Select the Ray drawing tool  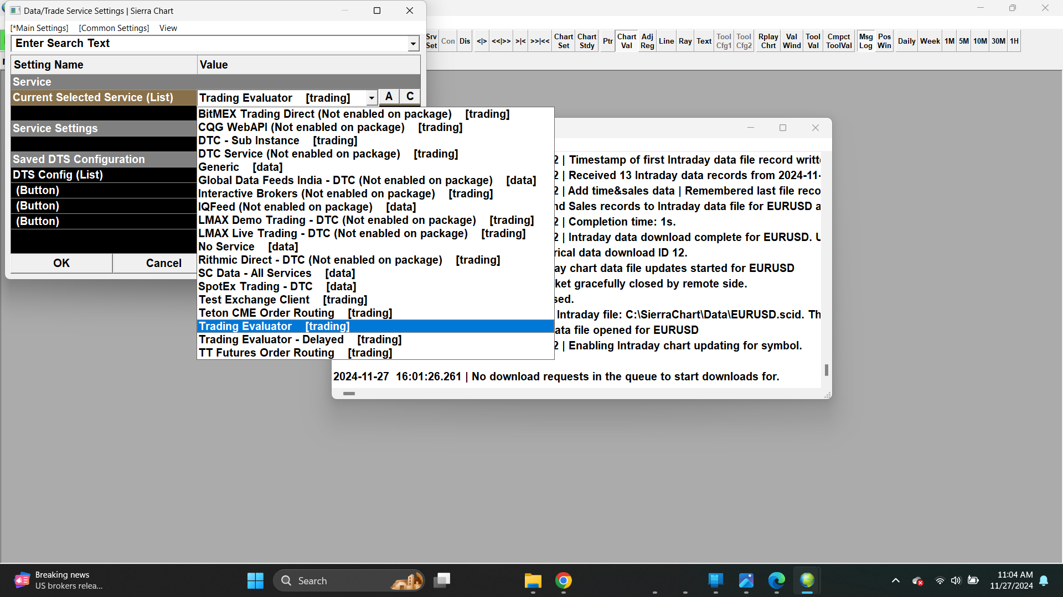685,41
